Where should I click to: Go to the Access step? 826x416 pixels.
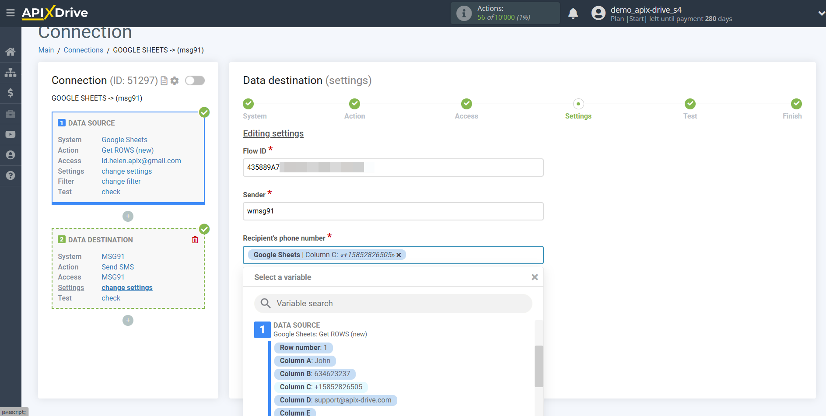(x=466, y=104)
